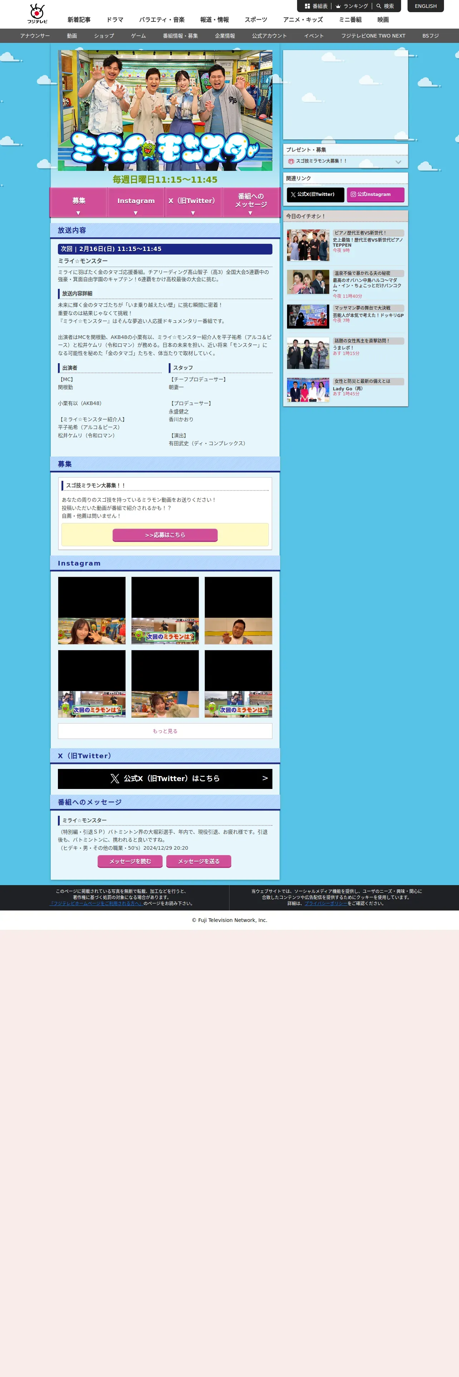Open 映画 menu
Image resolution: width=459 pixels, height=1377 pixels.
(x=383, y=20)
